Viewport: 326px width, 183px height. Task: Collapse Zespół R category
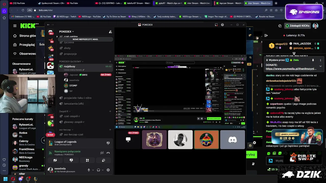65,111
